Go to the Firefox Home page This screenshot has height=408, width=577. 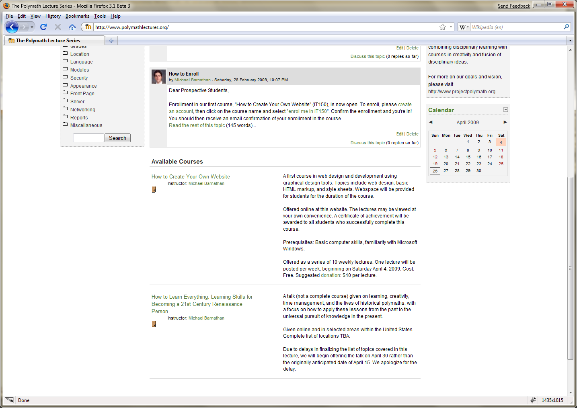pos(72,27)
